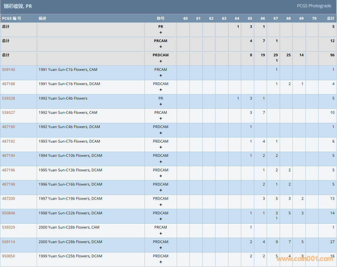The image size is (337, 267).
Task: Click the 总计 column header at right
Action: click(331, 18)
